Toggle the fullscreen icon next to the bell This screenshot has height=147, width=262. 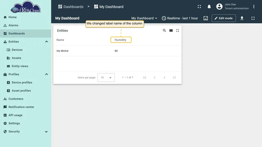[x=199, y=7]
